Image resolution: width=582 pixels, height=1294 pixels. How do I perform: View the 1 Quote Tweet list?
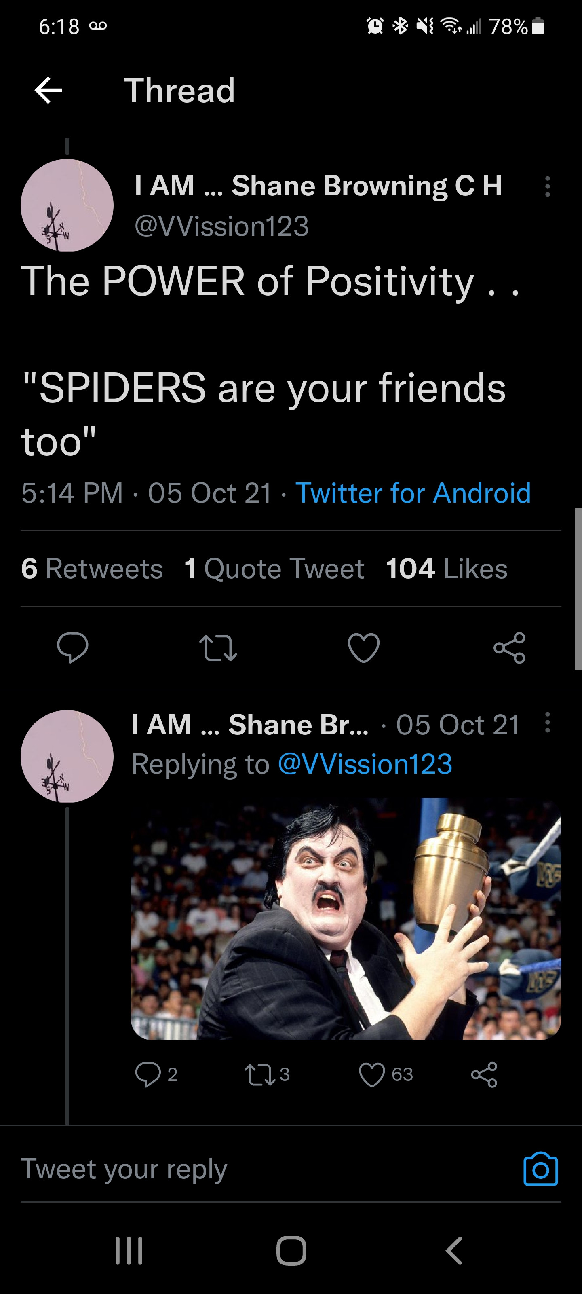(x=274, y=569)
